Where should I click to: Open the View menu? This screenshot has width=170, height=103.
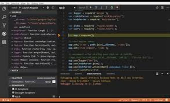pyautogui.click(x=23, y=3)
